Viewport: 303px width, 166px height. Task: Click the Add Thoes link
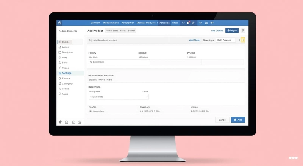pos(195,40)
